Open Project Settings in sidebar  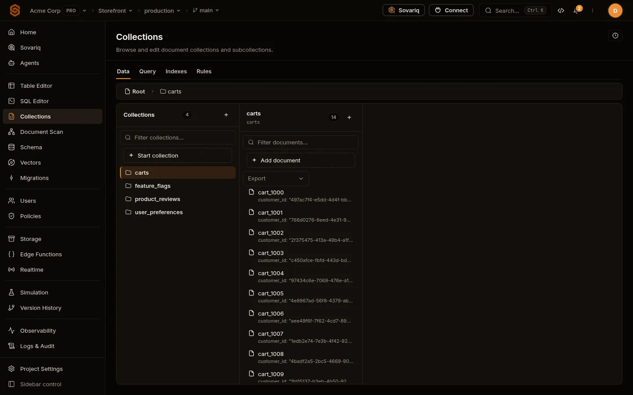point(53,369)
